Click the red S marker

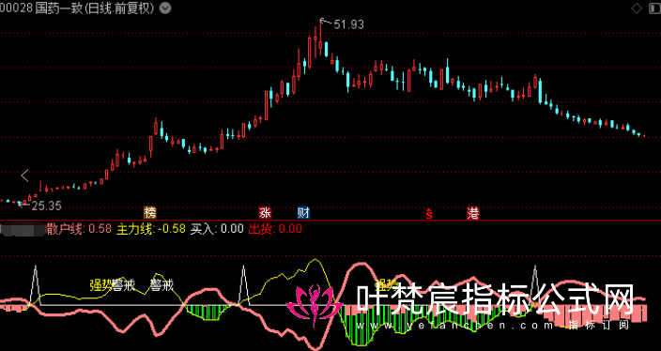tap(429, 214)
